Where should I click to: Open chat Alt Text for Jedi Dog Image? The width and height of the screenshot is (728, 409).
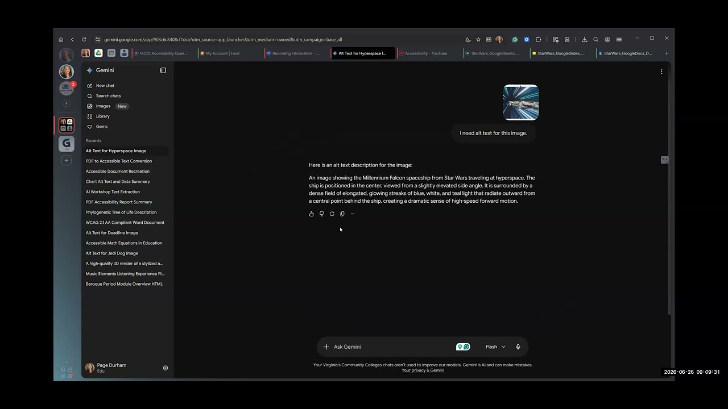112,253
